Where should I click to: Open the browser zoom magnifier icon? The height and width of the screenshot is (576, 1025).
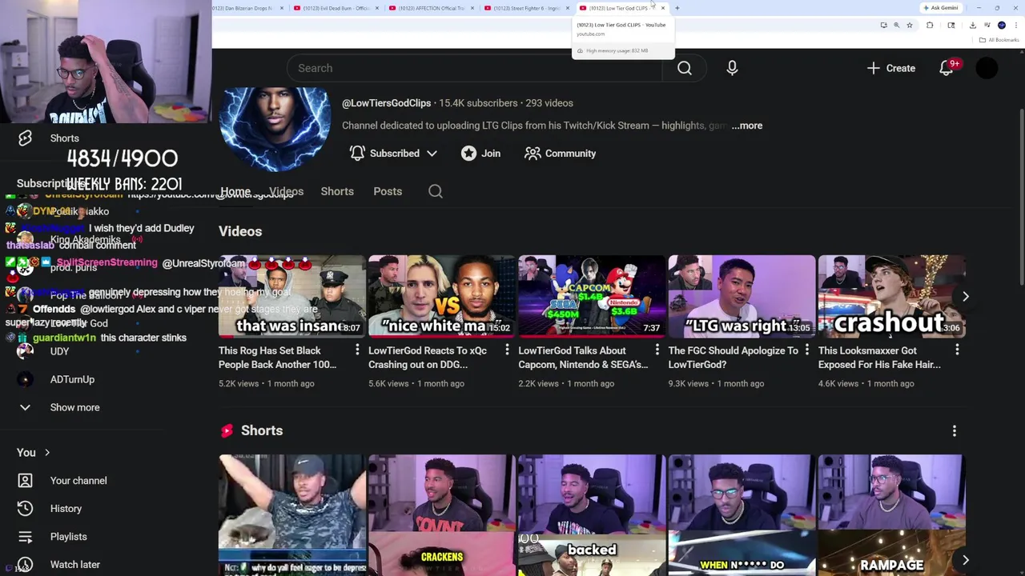click(897, 25)
